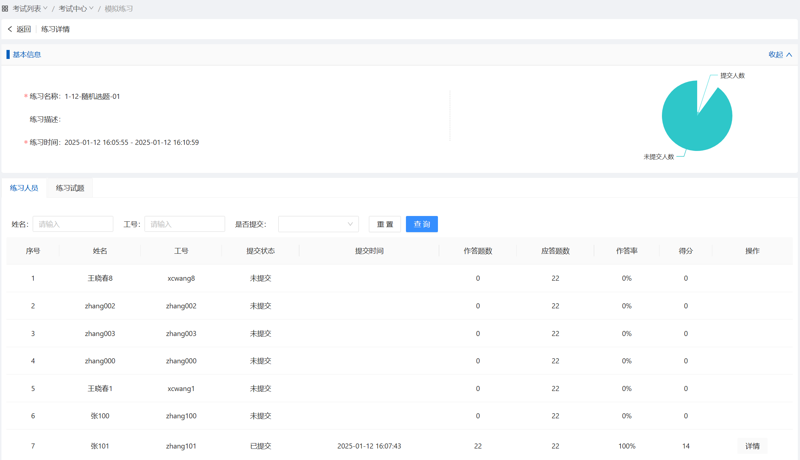Click the 返回 back link
Viewport: 800px width, 460px height.
pyautogui.click(x=24, y=29)
